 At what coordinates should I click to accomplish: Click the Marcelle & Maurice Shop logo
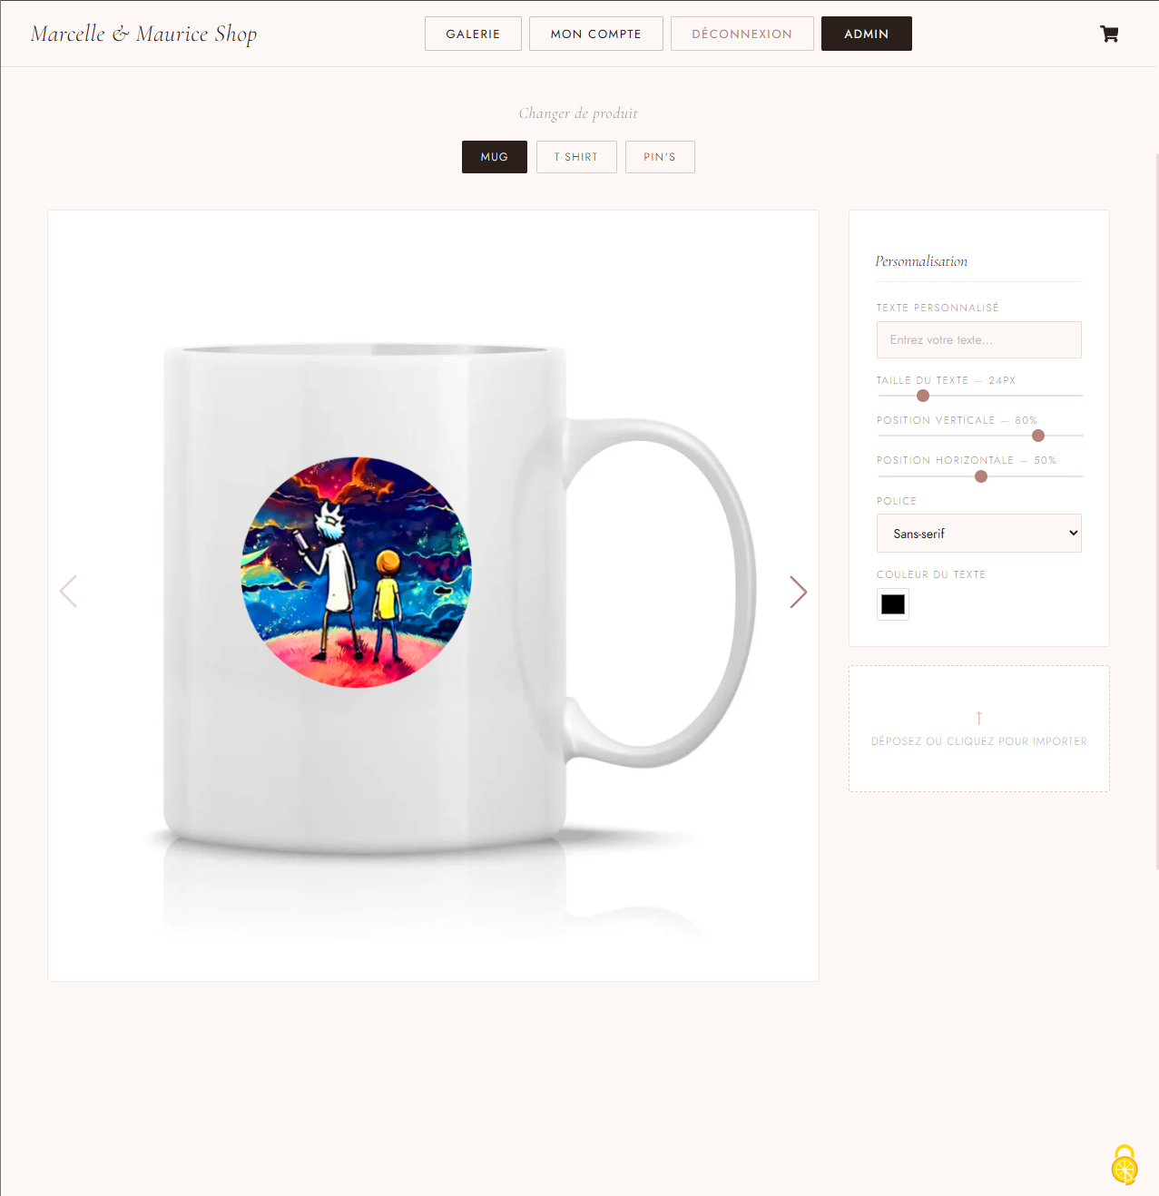[144, 34]
